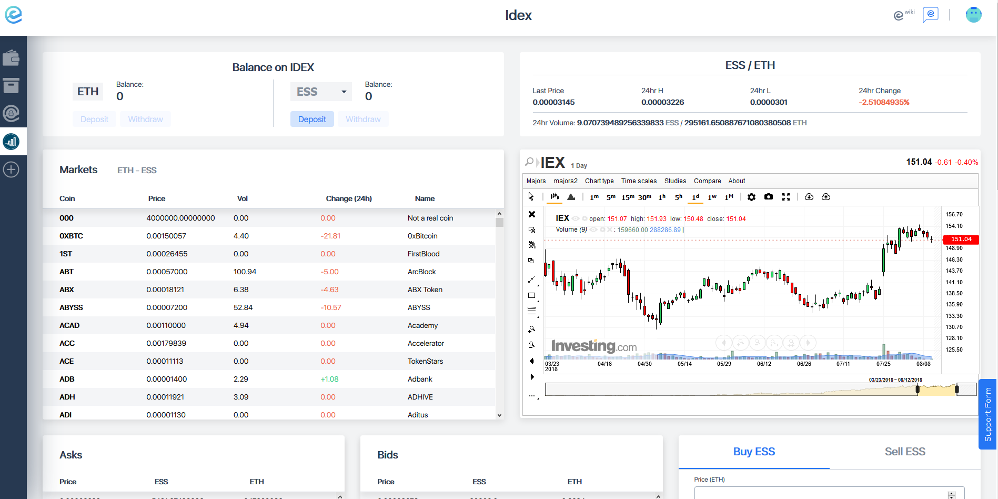Click the left handle of chart range slider

tap(918, 390)
